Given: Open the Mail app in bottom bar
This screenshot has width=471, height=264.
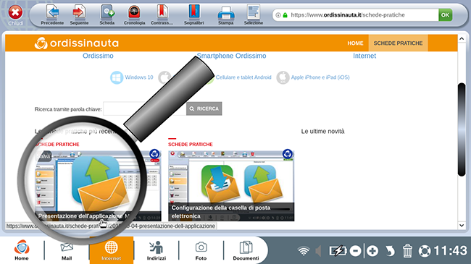Looking at the screenshot, I should [67, 250].
